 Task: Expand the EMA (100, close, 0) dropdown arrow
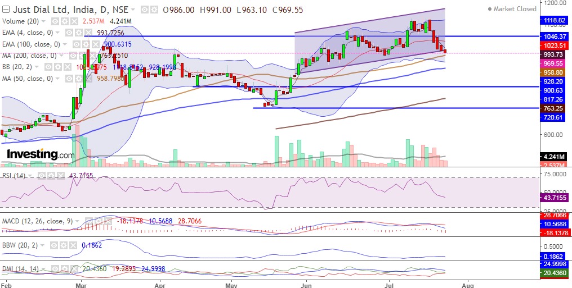tap(65, 44)
